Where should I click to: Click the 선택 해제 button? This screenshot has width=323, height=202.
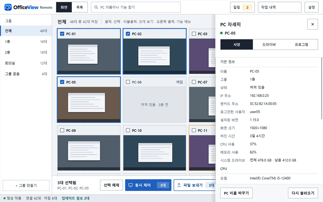[x=111, y=185]
